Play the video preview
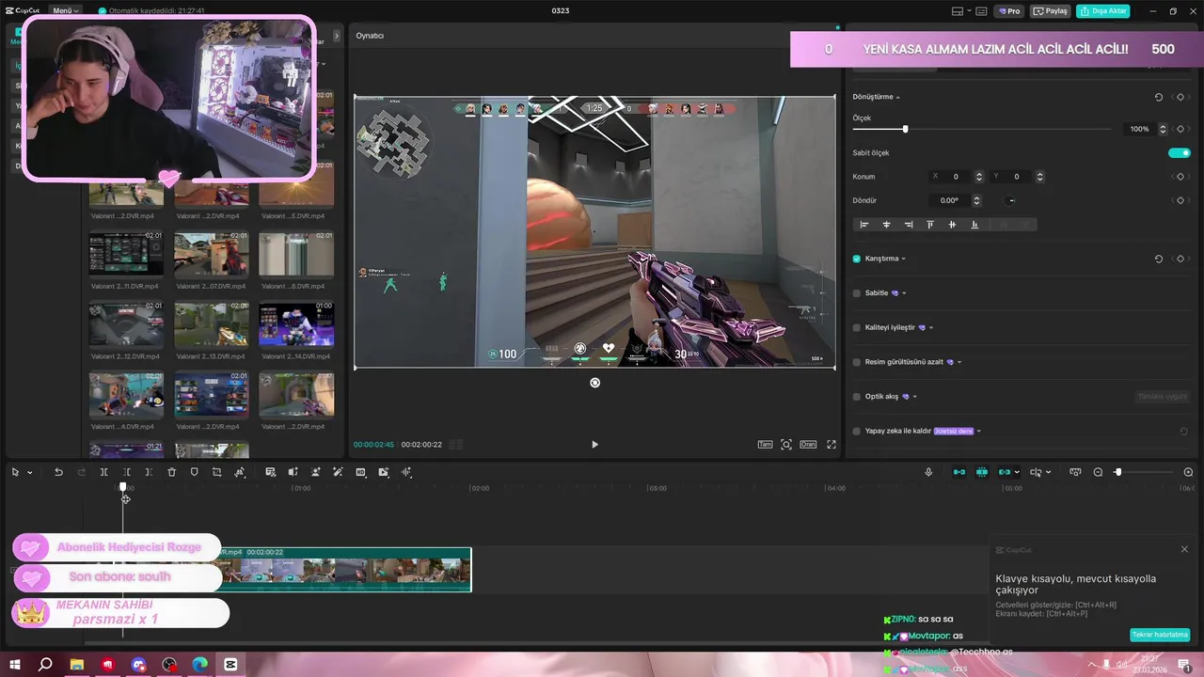1204x677 pixels. point(594,445)
